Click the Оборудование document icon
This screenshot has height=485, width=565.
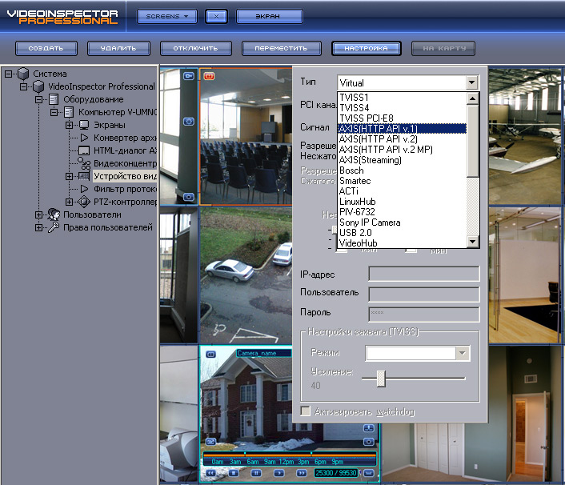click(x=54, y=99)
